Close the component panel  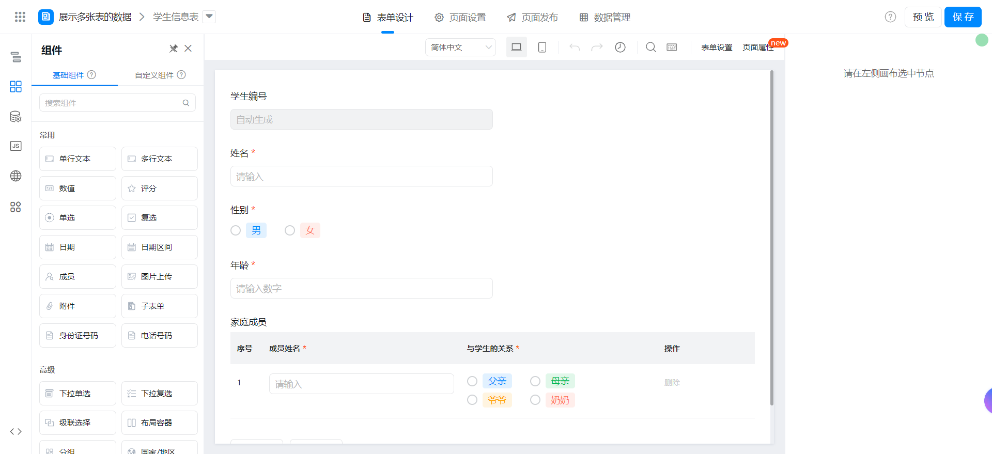coord(188,49)
